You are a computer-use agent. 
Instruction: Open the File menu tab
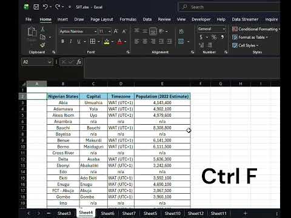click(28, 19)
